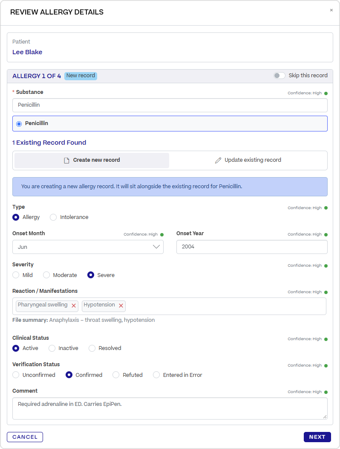Click Clinical Status confidence indicator dot

pos(326,339)
